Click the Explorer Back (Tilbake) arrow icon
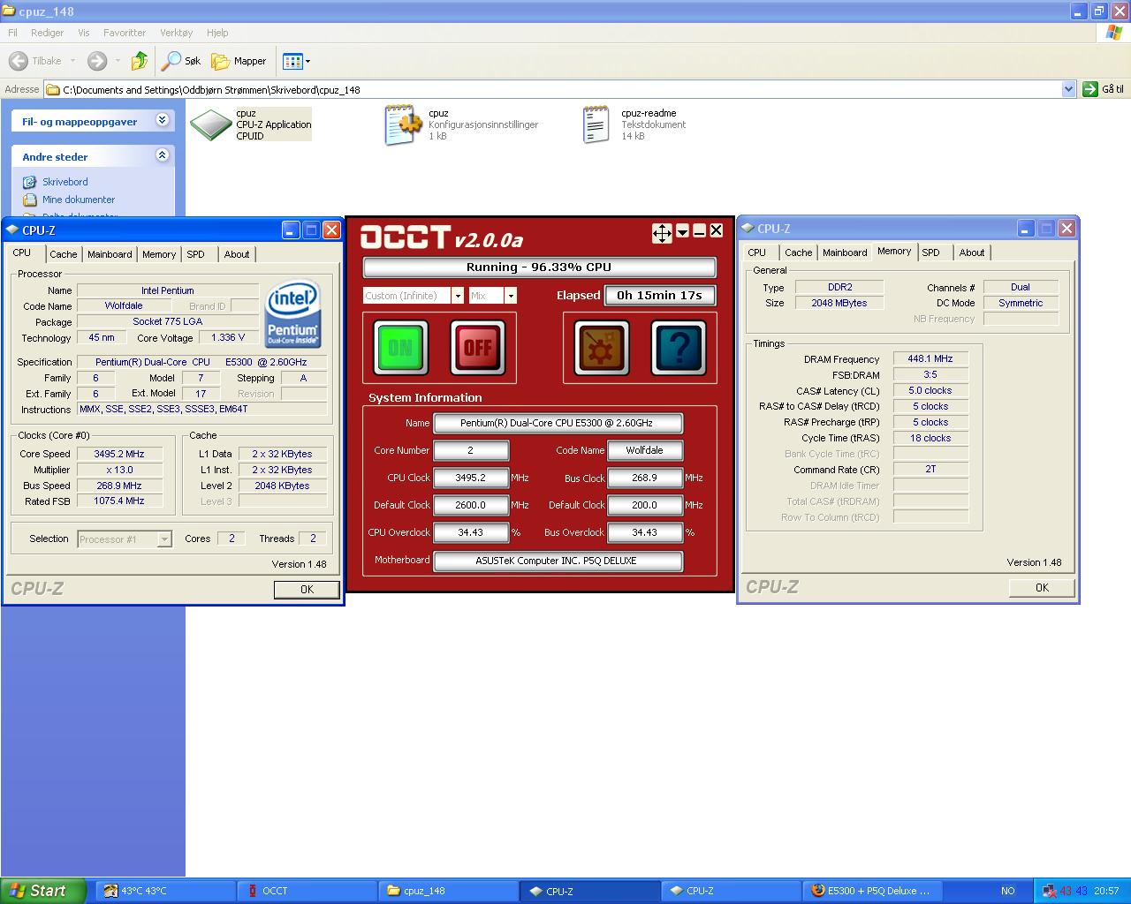The image size is (1131, 904). point(18,61)
